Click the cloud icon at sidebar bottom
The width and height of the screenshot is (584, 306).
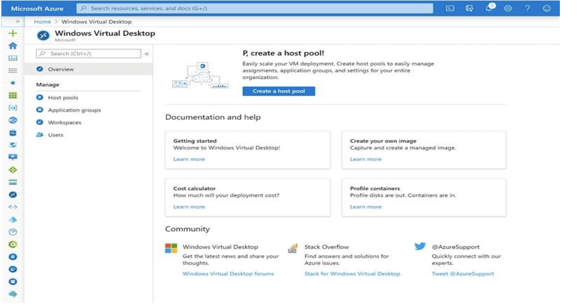[13, 294]
